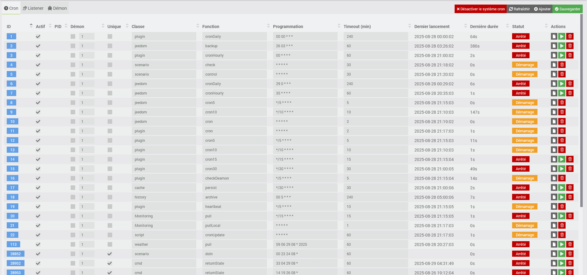
Task: Edit Classe field of row 2 jeedom
Action: tap(164, 46)
